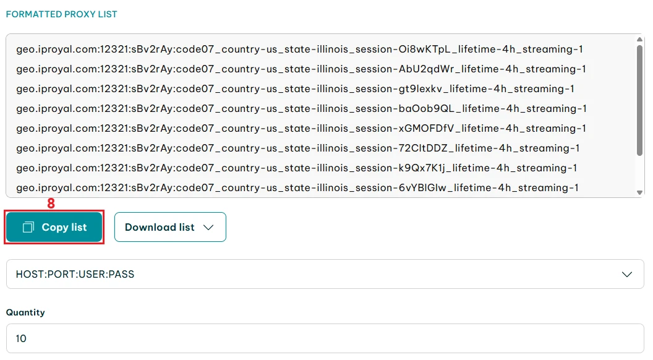This screenshot has width=653, height=360.
Task: Select the proxy line with session baOob9QL
Action: click(301, 109)
